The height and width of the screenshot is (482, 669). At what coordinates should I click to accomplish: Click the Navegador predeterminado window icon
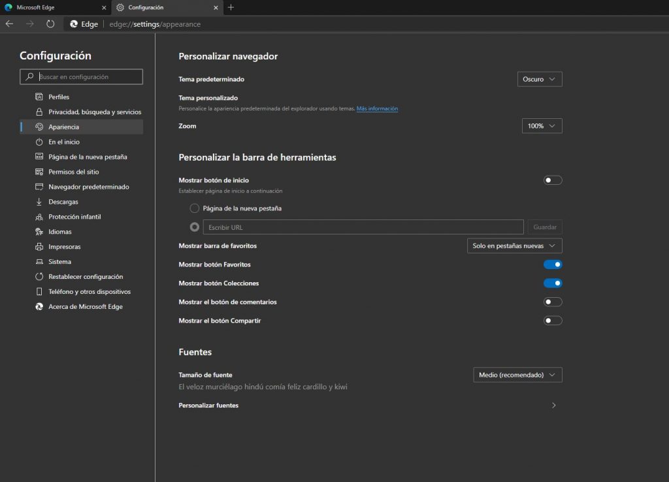click(x=39, y=186)
